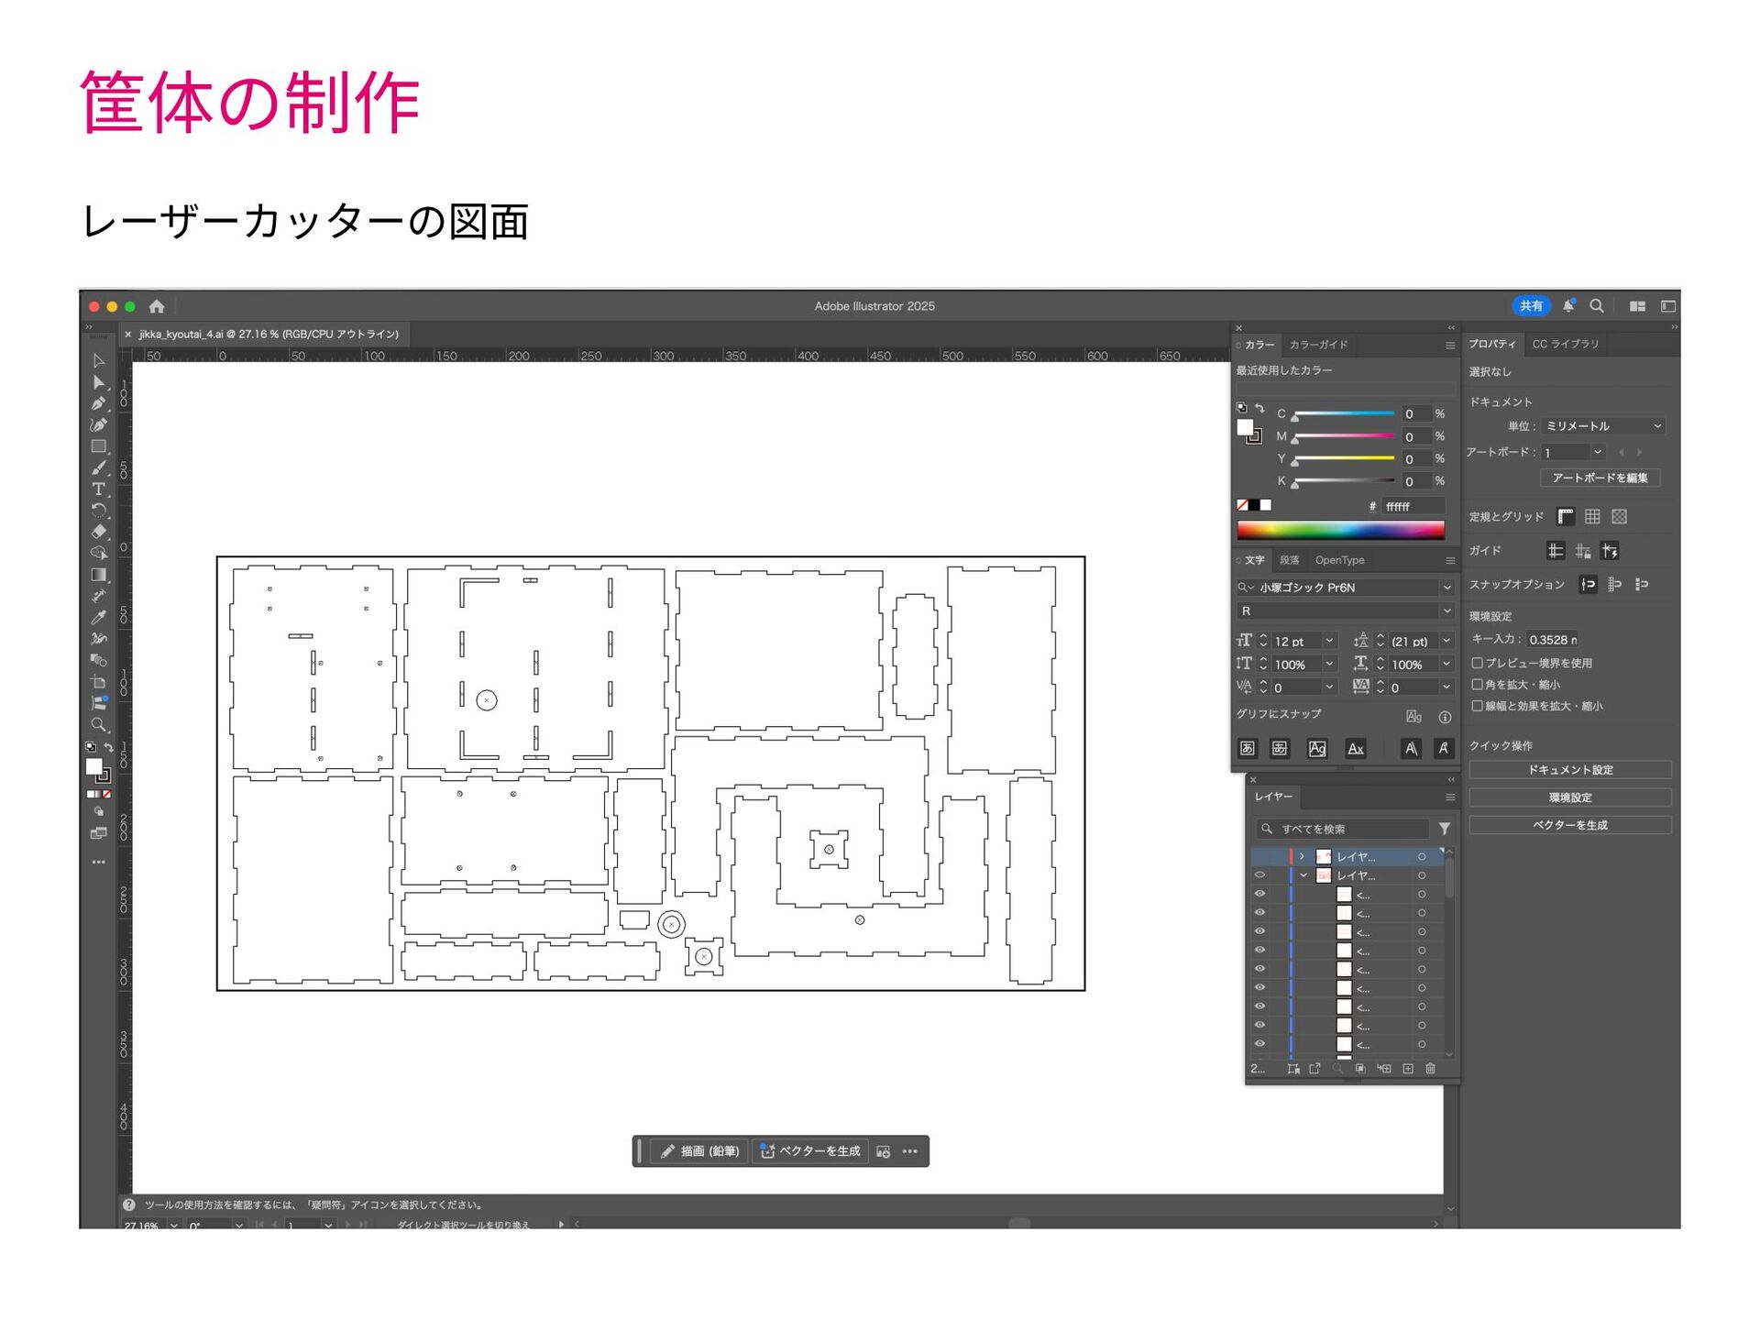Click ベクターを生成 in Properties panel
The image size is (1760, 1320).
pyautogui.click(x=1570, y=825)
